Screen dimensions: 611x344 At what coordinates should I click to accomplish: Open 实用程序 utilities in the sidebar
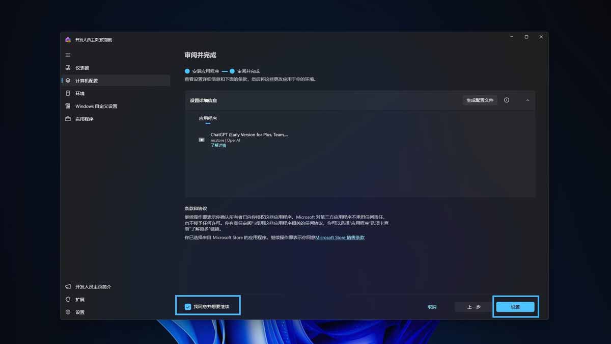coord(85,119)
